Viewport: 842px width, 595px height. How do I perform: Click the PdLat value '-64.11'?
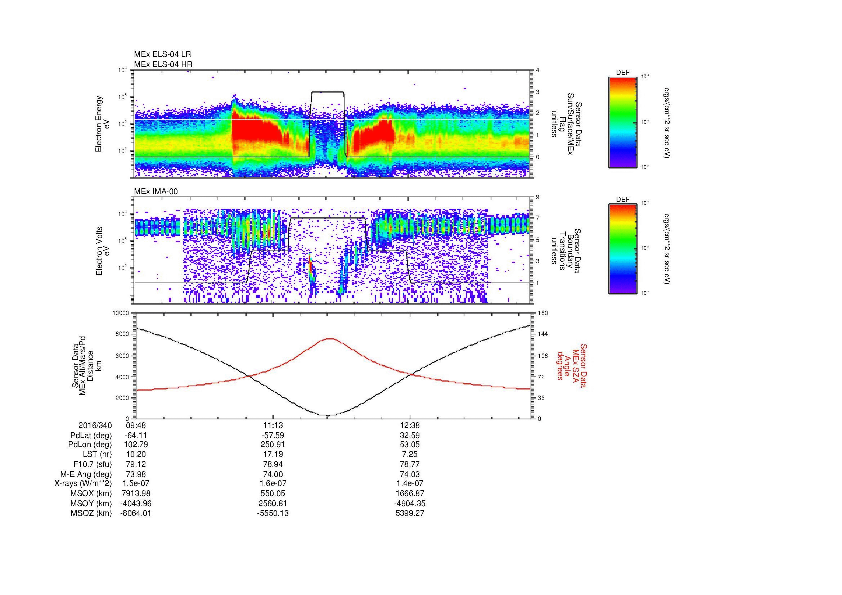(x=136, y=436)
